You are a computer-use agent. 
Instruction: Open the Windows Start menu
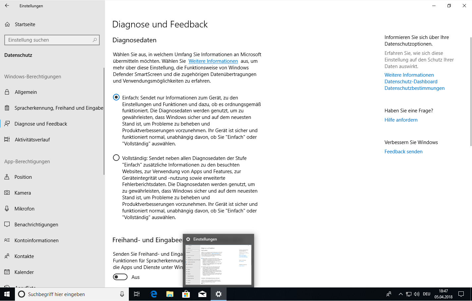tap(7, 294)
